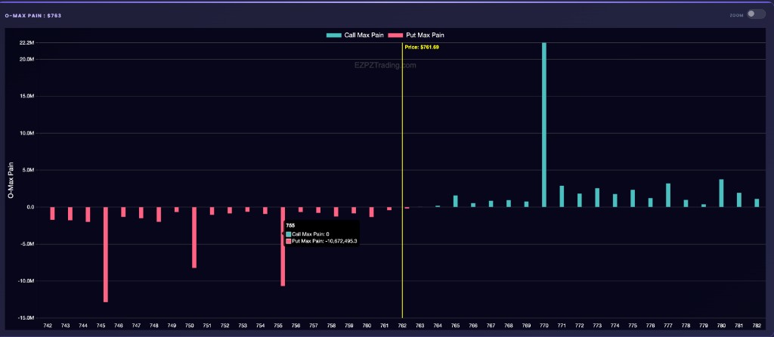774x337 pixels.
Task: Click the '770' x-axis label
Action: coord(544,326)
